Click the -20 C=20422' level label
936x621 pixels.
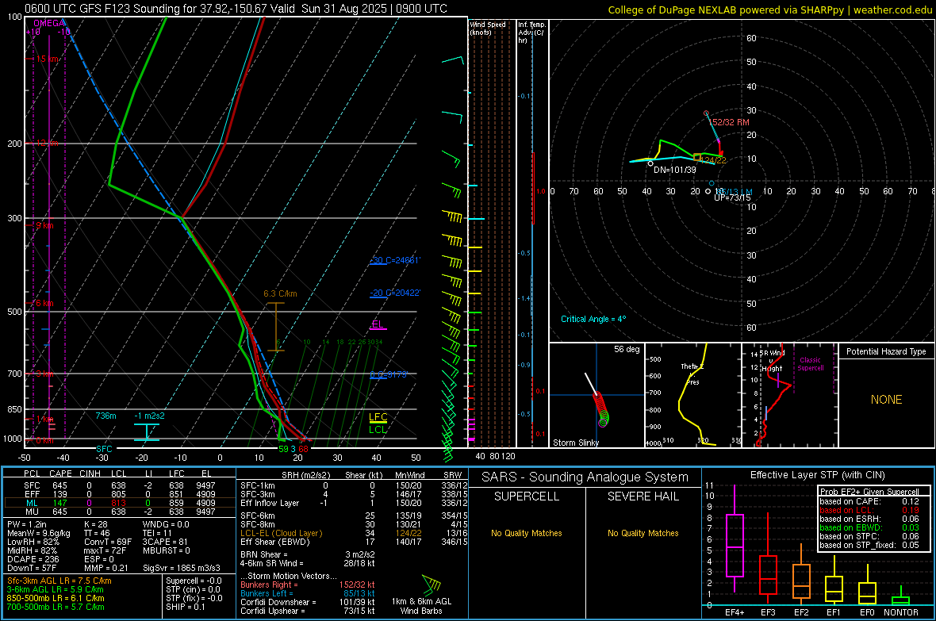396,293
